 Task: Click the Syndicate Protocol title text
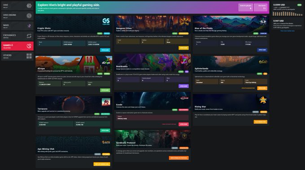pyautogui.click(x=126, y=143)
